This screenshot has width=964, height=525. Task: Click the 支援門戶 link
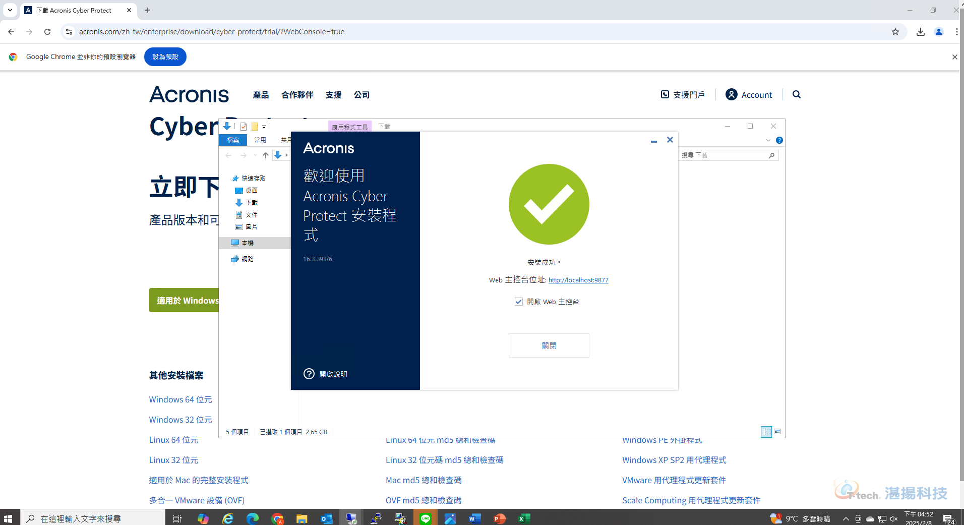click(683, 95)
